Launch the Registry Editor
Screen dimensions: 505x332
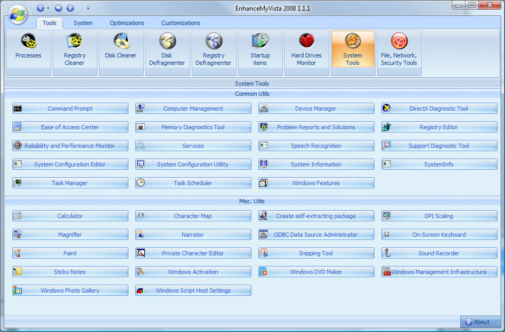point(439,127)
